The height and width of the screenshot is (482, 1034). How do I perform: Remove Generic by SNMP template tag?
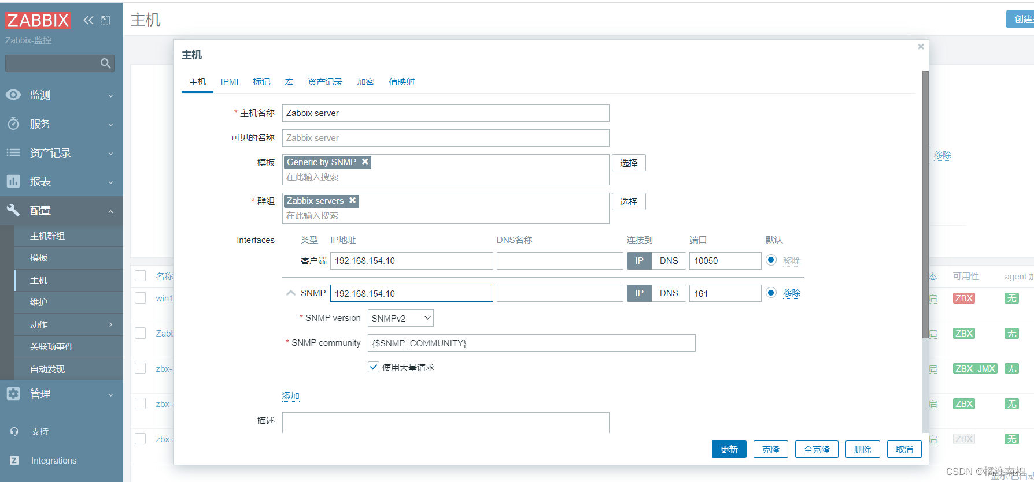[x=365, y=162]
